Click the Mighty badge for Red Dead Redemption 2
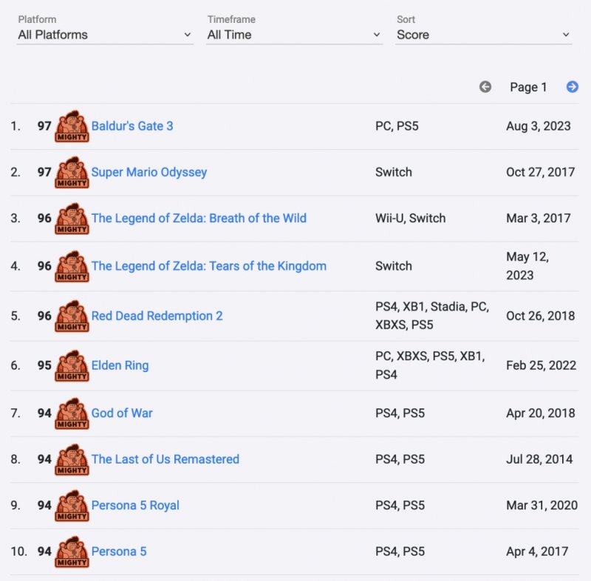This screenshot has width=591, height=581. [x=72, y=316]
